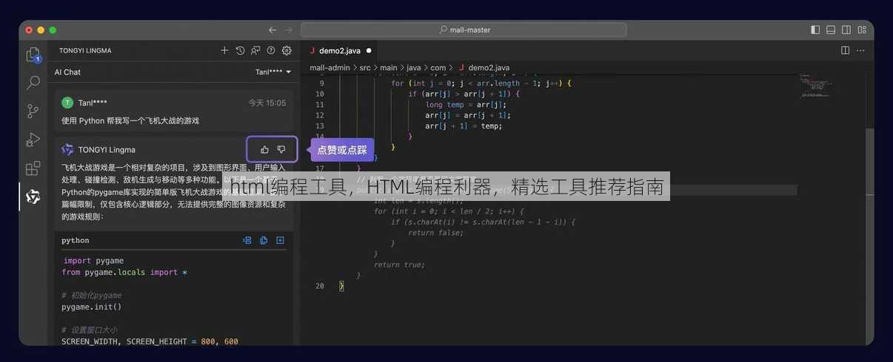Click 'import pygame' code line
The image size is (893, 362).
93,261
